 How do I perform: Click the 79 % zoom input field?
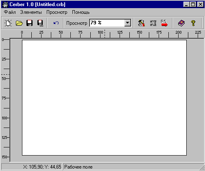[x=107, y=23]
